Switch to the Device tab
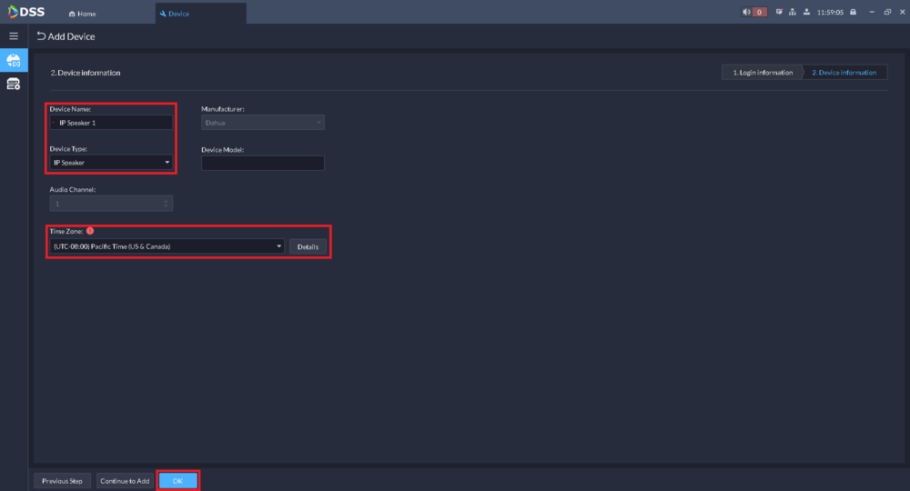Screen dimensions: 910x491 [x=201, y=14]
